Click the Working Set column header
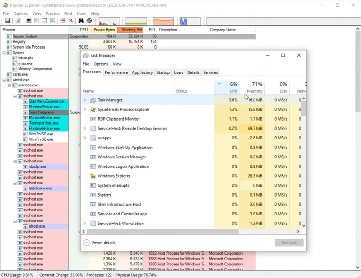The width and height of the screenshot is (361, 278). (130, 30)
